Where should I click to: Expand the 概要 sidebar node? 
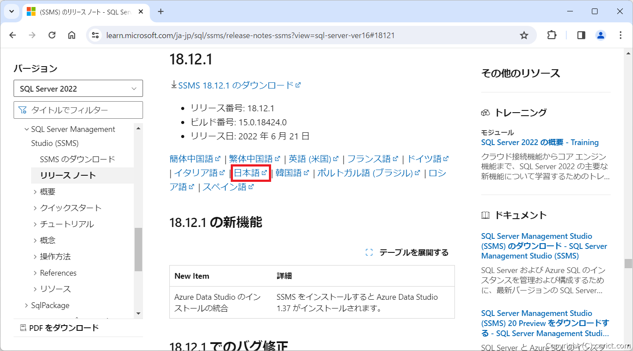click(35, 191)
